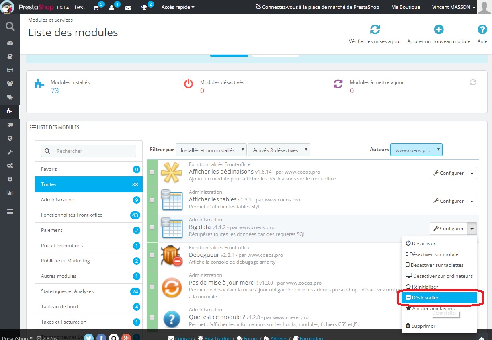Select Désactiver sur ordinateurs
492x340 pixels.
click(439, 276)
